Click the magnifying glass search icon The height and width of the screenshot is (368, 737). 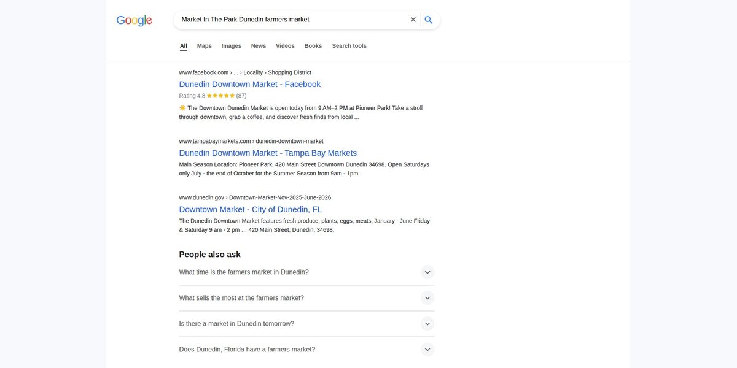click(x=429, y=20)
